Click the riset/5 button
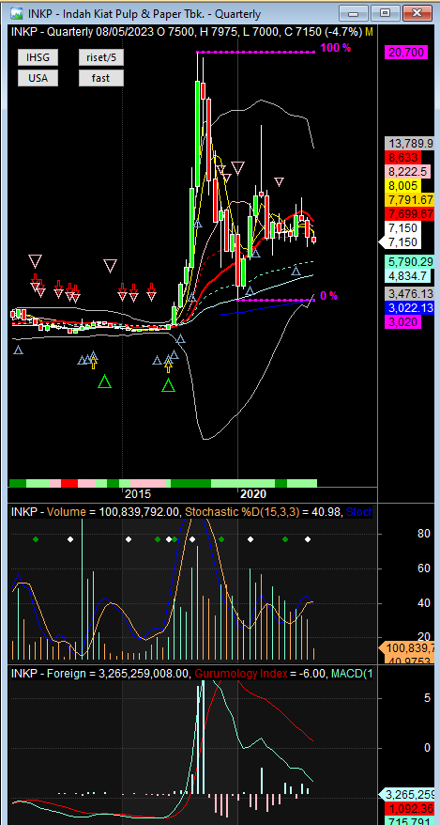Viewport: 440px width, 825px height. 100,58
